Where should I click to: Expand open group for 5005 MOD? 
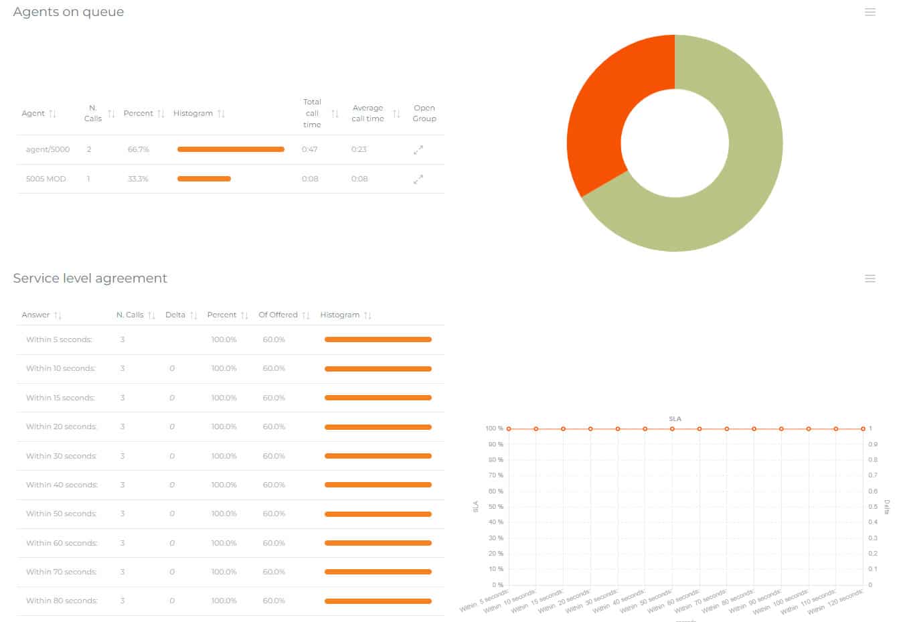418,179
